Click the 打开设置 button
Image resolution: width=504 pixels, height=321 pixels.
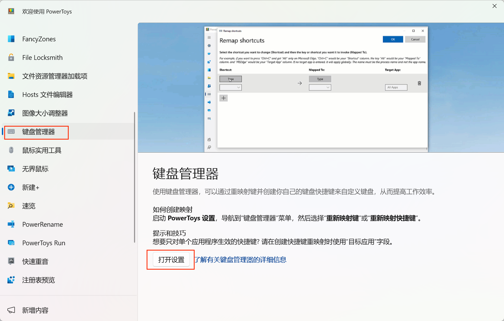click(171, 260)
